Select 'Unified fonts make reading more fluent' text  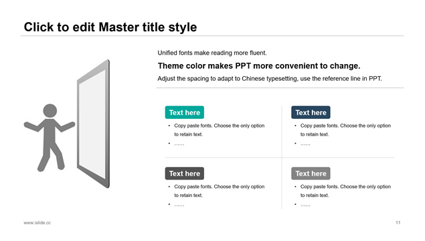point(212,53)
